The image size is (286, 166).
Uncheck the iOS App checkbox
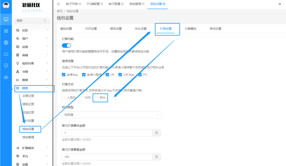[x=120, y=75]
